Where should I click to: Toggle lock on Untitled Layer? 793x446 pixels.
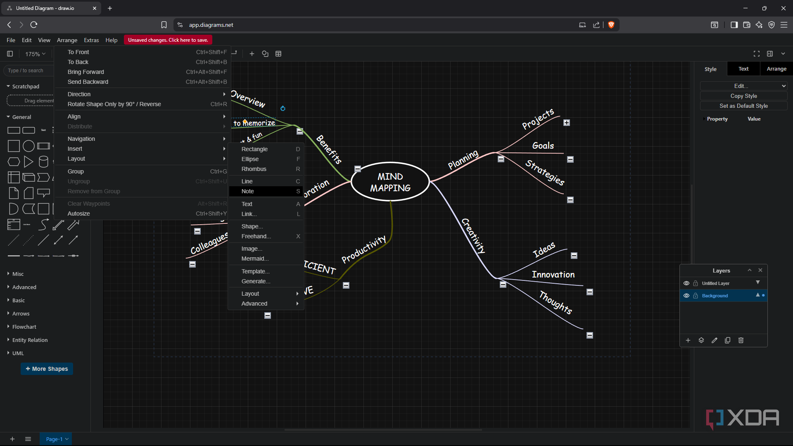coord(696,283)
